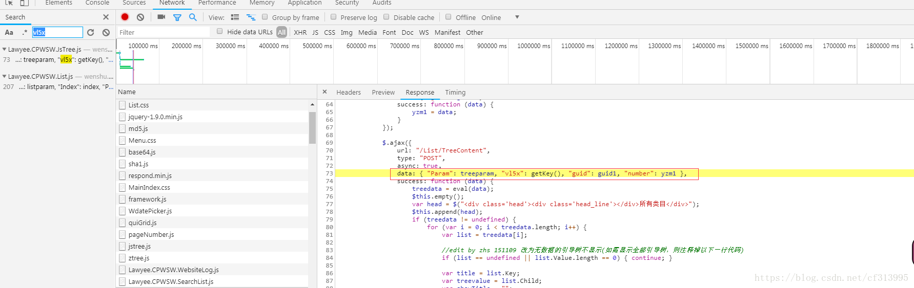This screenshot has height=288, width=914.
Task: Toggle the overview waterfall view icon
Action: pos(251,17)
